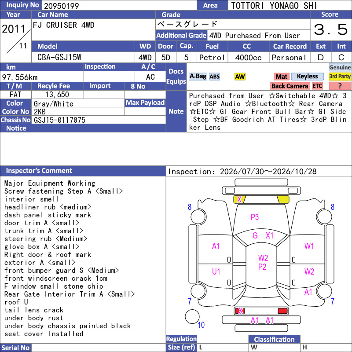The width and height of the screenshot is (352, 352).
Task: Click the red question mark badge
Action: click(x=340, y=86)
